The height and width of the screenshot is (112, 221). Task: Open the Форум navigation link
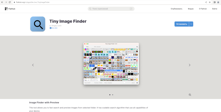(x=191, y=9)
